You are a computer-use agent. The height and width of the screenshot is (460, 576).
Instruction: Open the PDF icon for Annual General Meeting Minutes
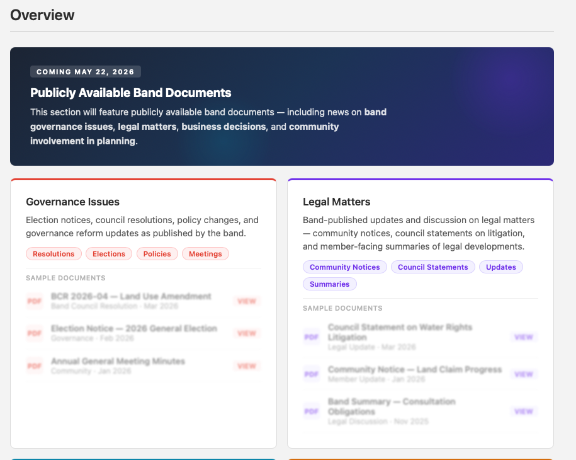34,365
